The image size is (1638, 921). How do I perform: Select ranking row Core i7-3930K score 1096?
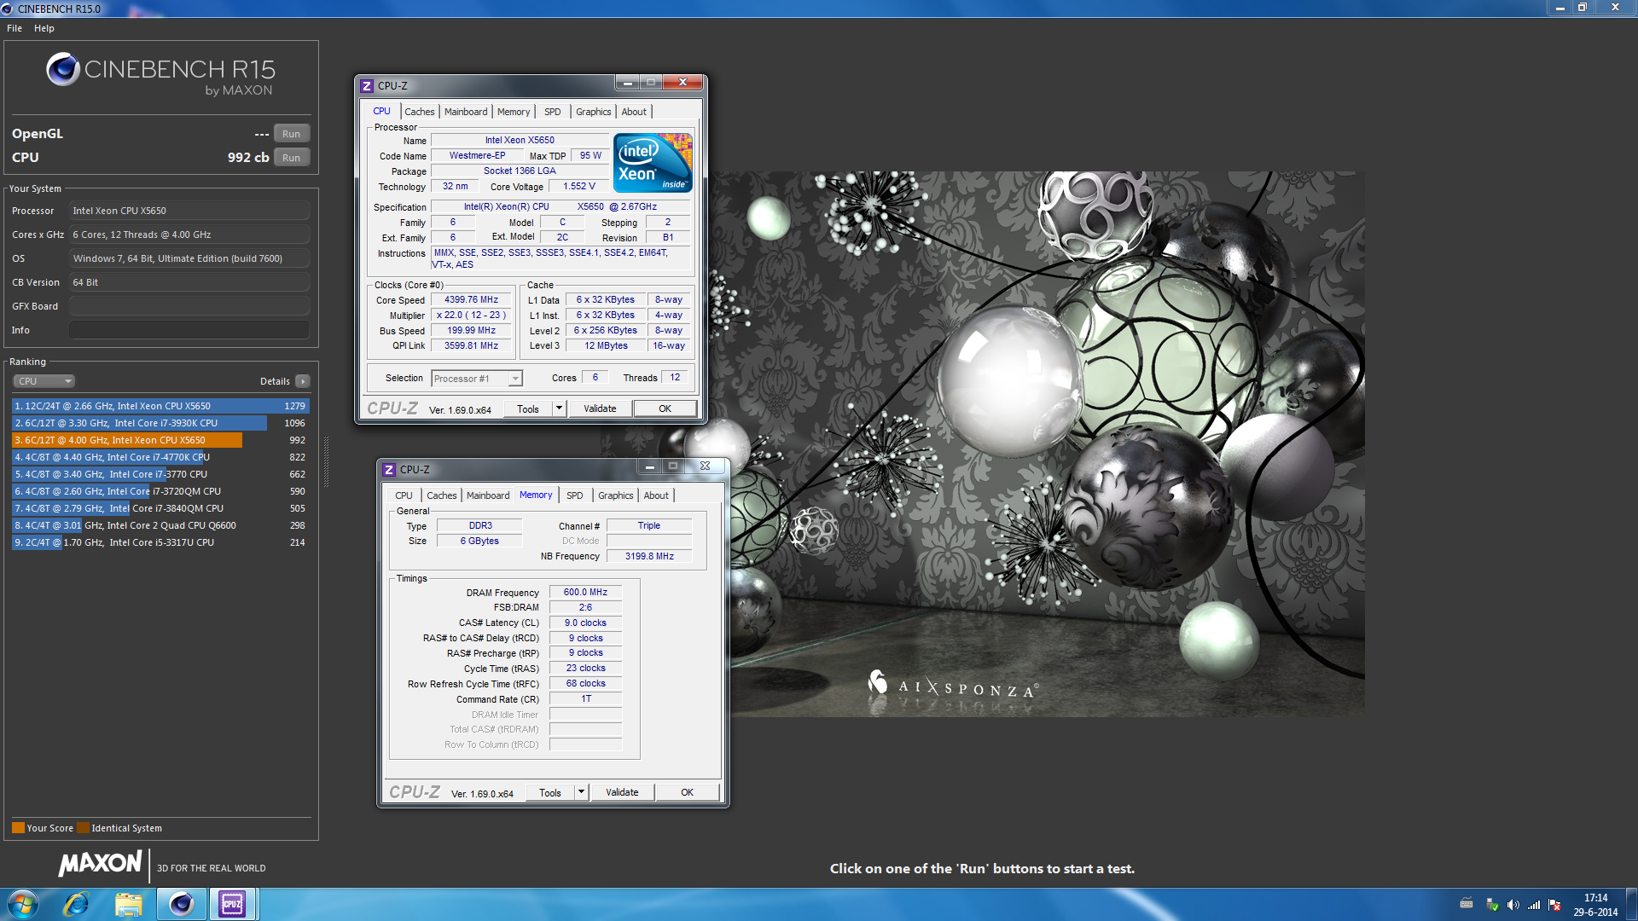160,423
